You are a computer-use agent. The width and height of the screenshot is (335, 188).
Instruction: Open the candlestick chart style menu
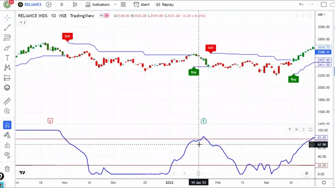[75, 4]
